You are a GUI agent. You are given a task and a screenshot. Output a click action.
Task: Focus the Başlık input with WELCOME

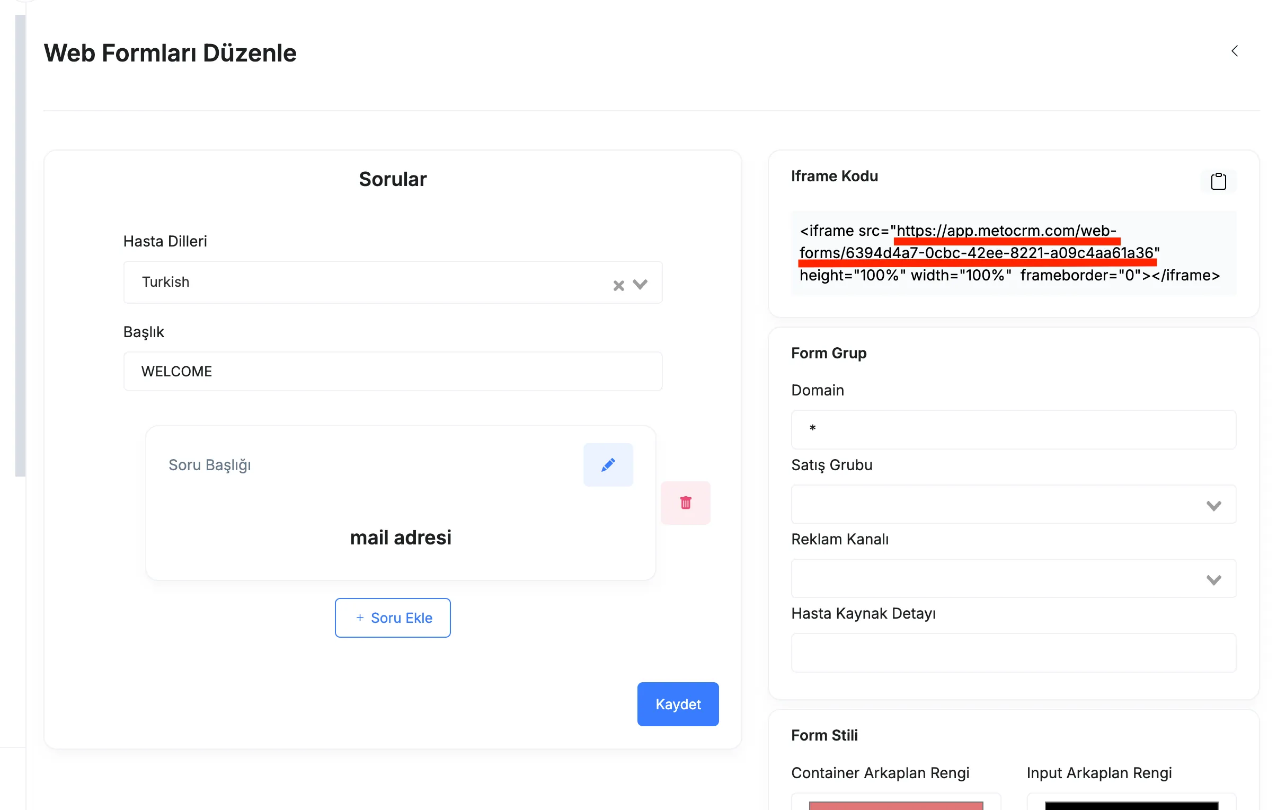(393, 371)
